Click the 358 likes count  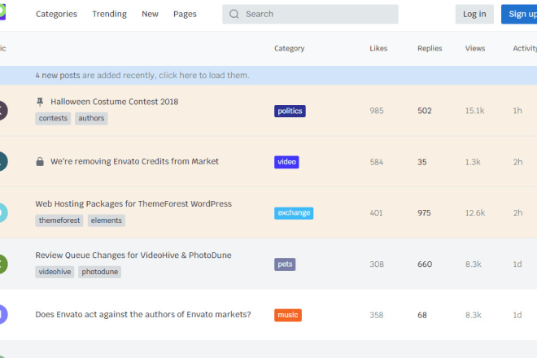(377, 315)
